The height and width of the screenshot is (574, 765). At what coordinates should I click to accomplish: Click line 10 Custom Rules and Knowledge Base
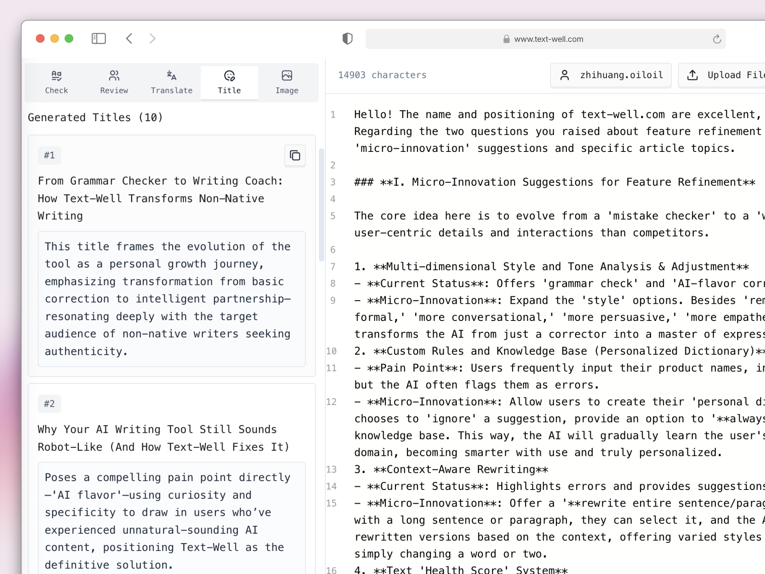tap(559, 351)
